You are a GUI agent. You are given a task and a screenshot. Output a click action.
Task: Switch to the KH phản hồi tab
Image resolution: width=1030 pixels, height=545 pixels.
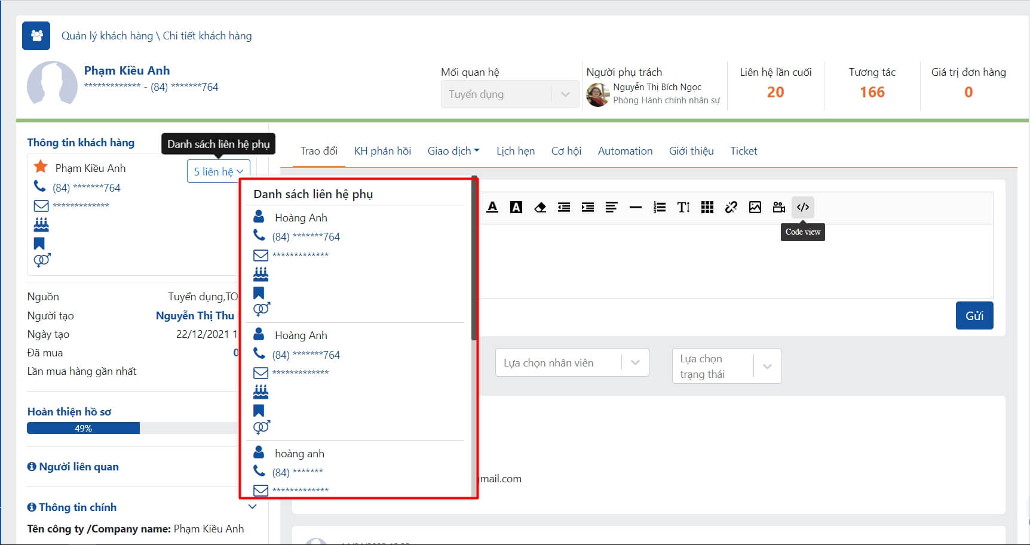point(382,151)
